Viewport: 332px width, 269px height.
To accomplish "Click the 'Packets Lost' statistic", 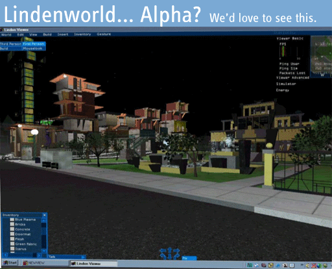I will 292,73.
